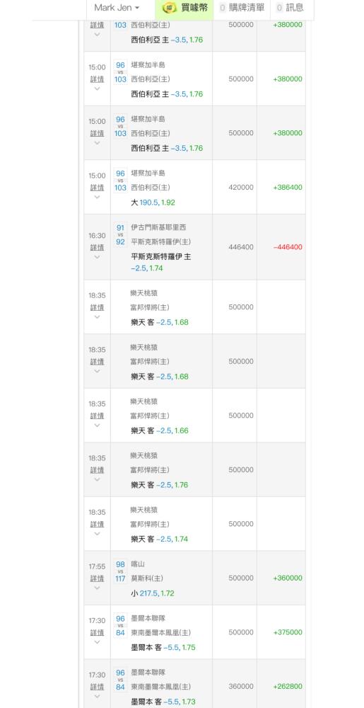Open the Mark Jen user dropdown
Screen dimensions: 364x708
117,8
